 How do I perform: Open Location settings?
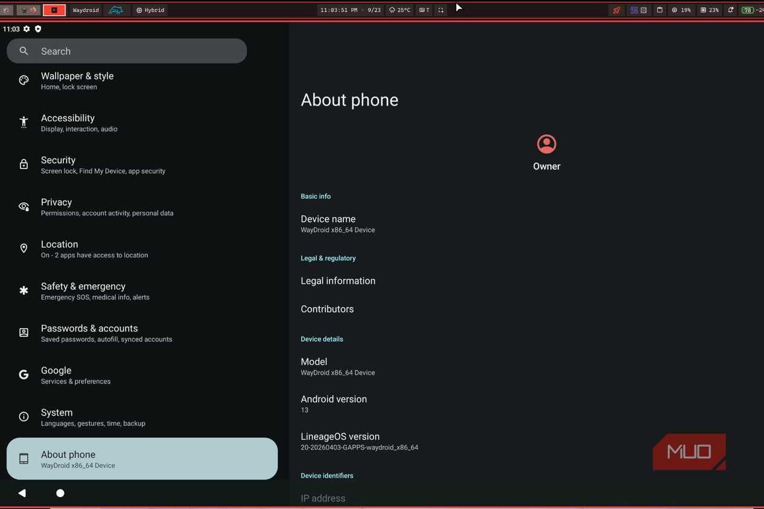pos(142,249)
